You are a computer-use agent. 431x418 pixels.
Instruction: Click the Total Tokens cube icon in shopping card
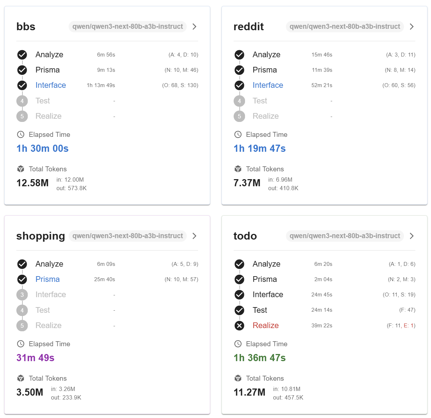point(21,378)
